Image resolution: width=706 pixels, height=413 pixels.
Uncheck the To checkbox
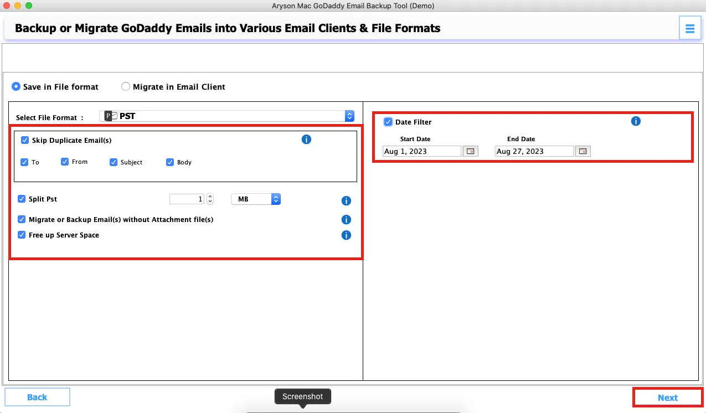[24, 162]
